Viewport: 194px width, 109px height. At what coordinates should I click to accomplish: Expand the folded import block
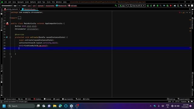point(19,18)
